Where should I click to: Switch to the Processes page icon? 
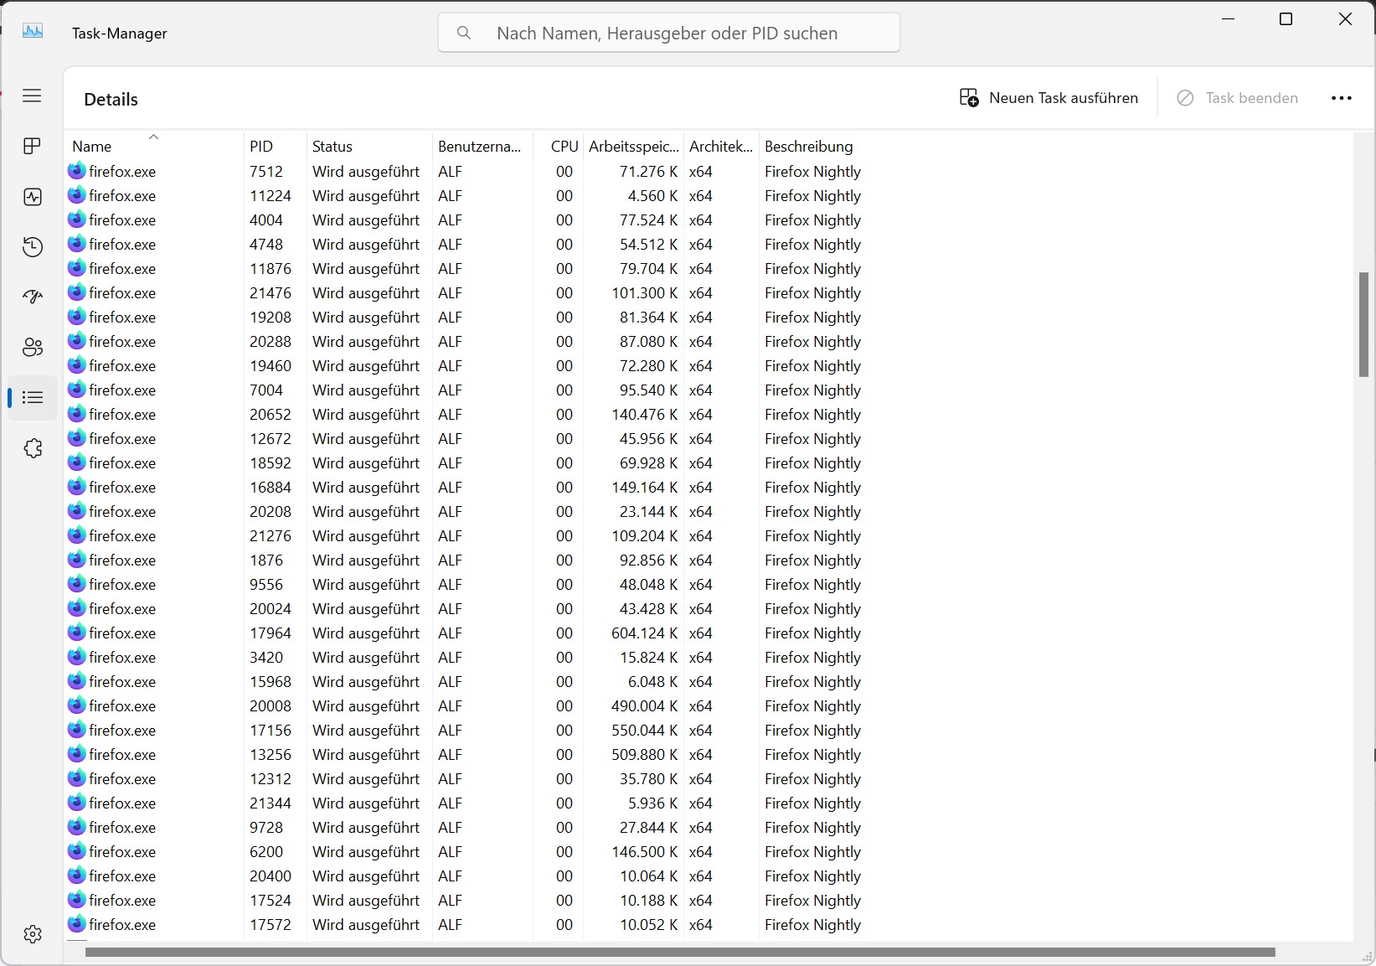32,147
